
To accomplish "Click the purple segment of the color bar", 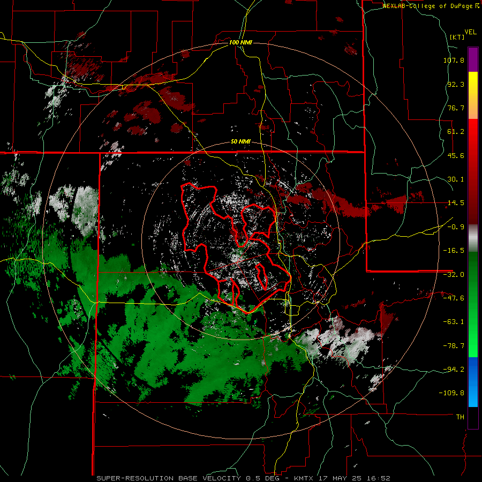I will point(473,59).
